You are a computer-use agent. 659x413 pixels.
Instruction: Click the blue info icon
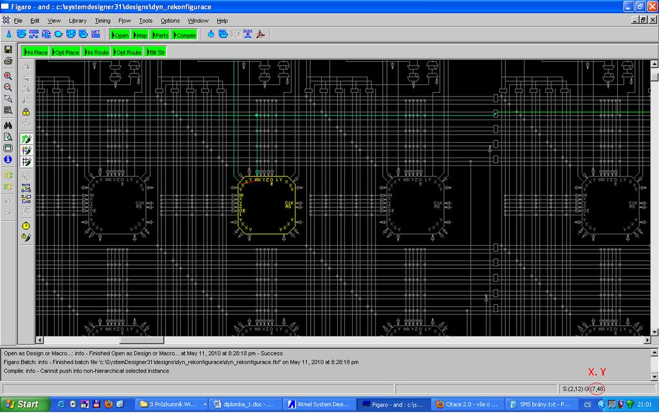8,160
